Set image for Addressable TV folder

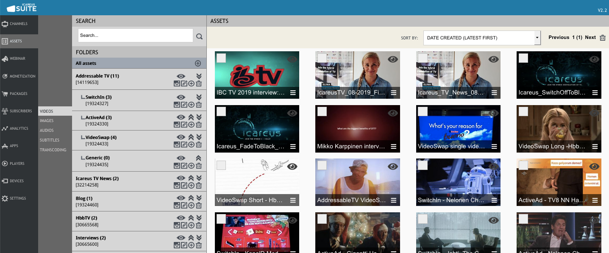tap(177, 84)
